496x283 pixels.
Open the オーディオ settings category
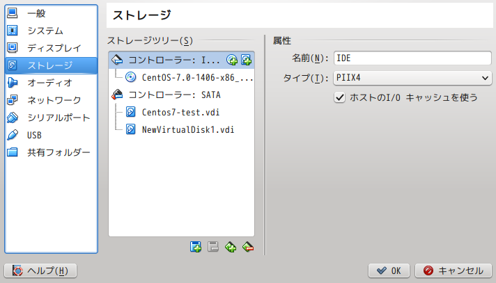(51, 83)
